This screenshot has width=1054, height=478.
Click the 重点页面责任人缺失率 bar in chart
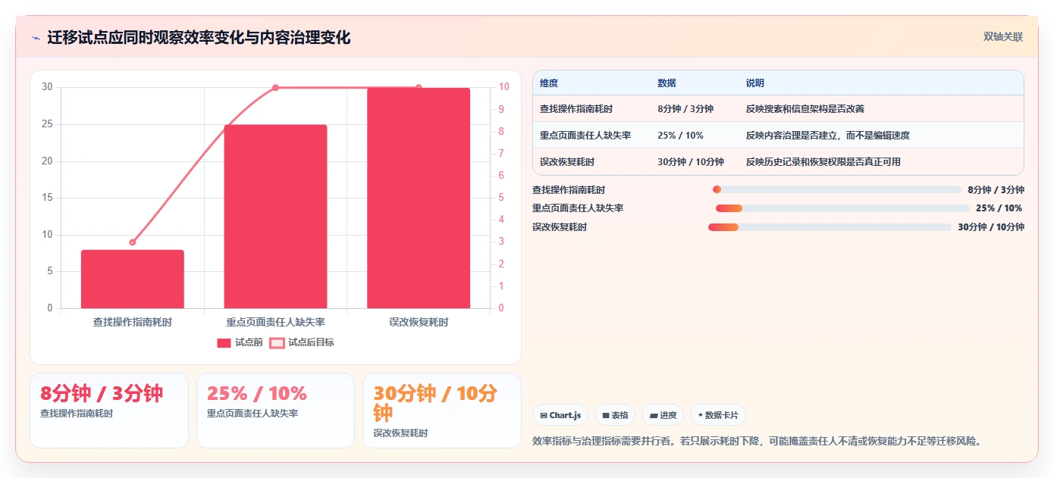pyautogui.click(x=275, y=217)
